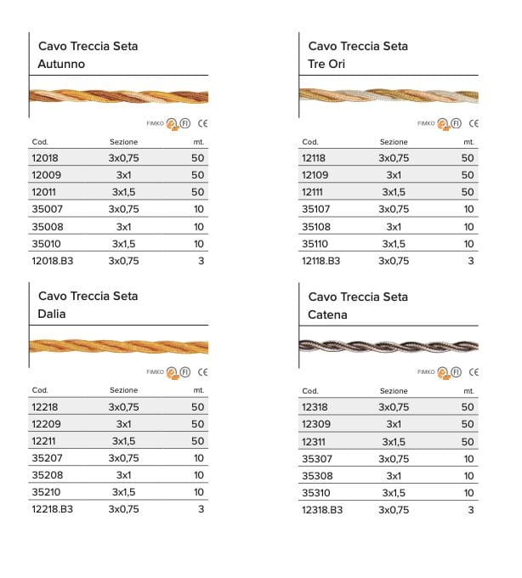Screen dimensions: 522x578
Task: Click product code 12318.B3 in Catena table
Action: tap(322, 510)
